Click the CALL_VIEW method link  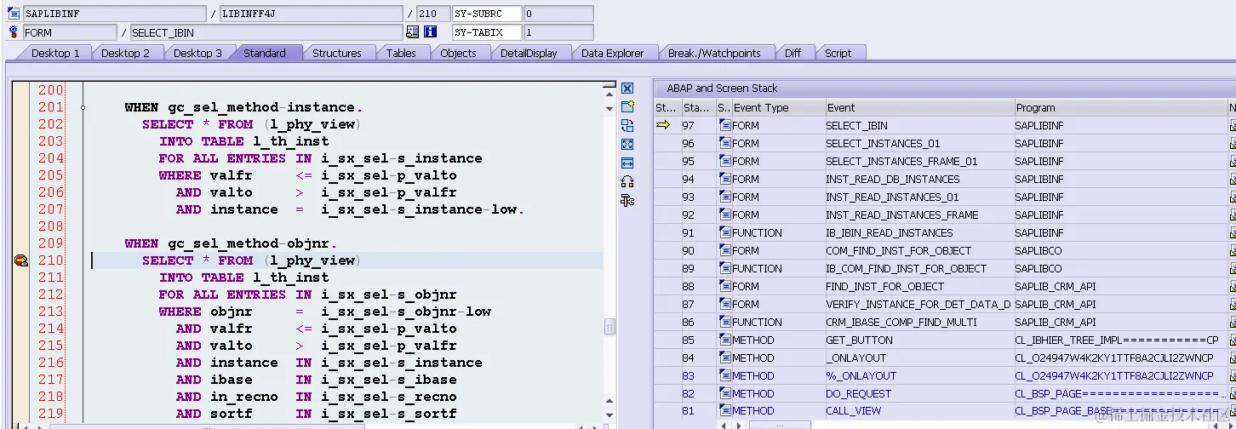tap(853, 411)
